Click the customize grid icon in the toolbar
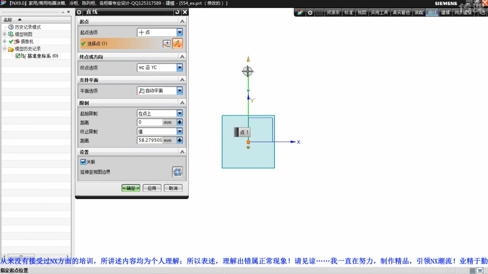This screenshot has width=488, height=274. (319, 12)
